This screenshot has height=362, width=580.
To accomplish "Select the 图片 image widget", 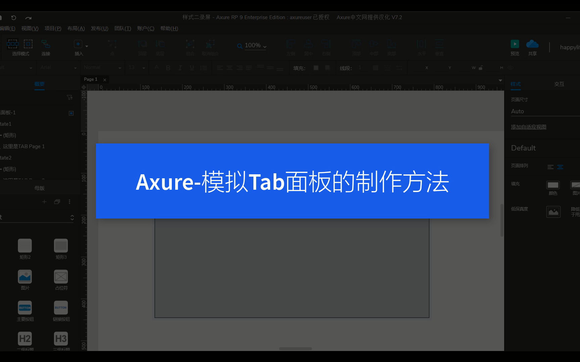I will (25, 277).
